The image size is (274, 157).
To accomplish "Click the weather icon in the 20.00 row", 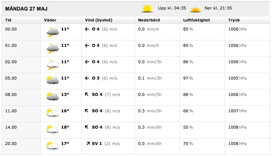I will pyautogui.click(x=52, y=145).
